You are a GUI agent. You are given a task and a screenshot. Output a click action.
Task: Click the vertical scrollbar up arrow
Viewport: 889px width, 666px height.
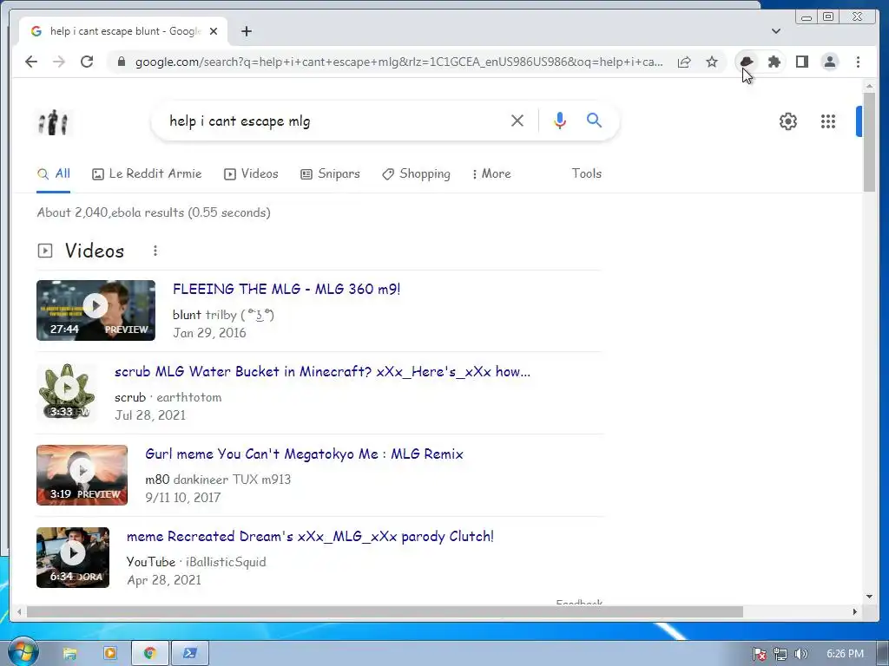pos(869,86)
